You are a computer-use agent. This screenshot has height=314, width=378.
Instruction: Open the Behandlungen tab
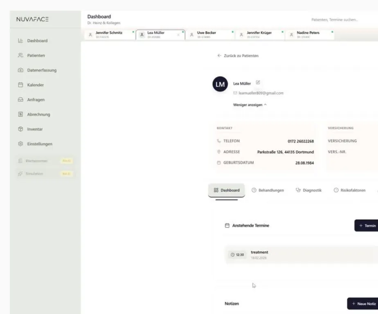tap(268, 191)
